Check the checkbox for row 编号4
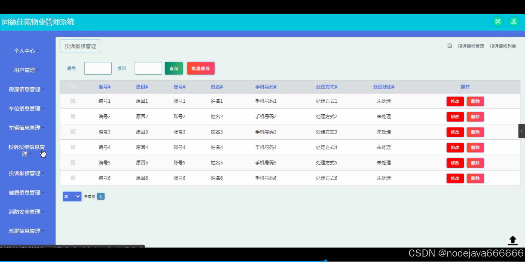 [73, 147]
